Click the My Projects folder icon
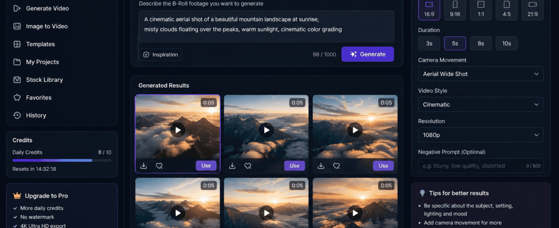559x228 pixels. (17, 62)
